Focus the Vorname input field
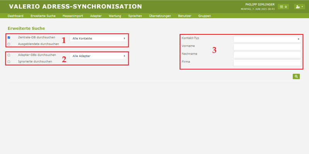309x154 pixels. [x=267, y=47]
